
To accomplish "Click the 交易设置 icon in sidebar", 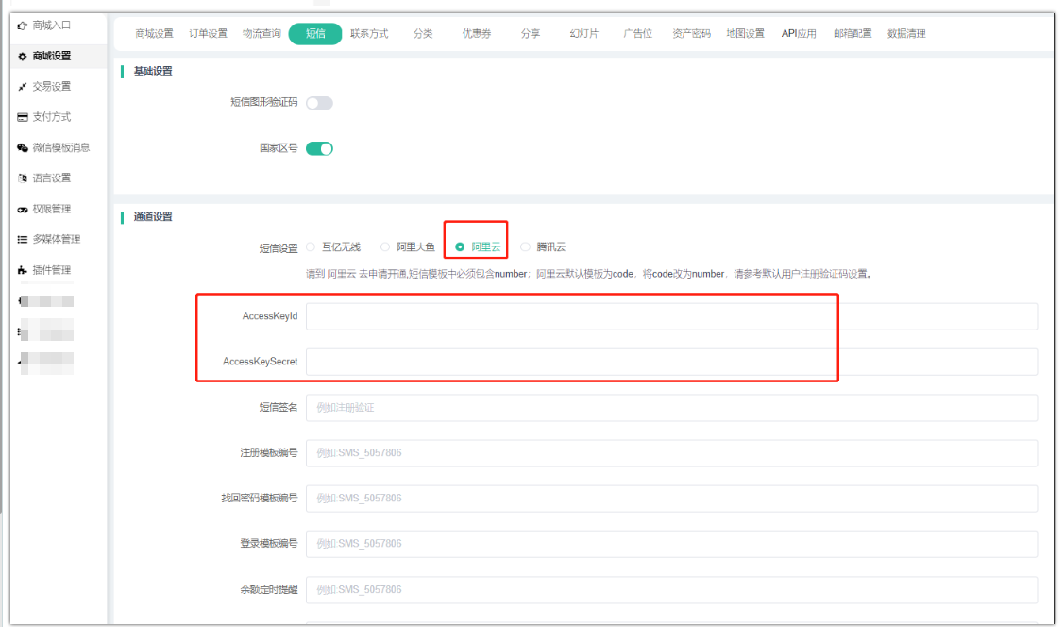I will click(x=23, y=87).
